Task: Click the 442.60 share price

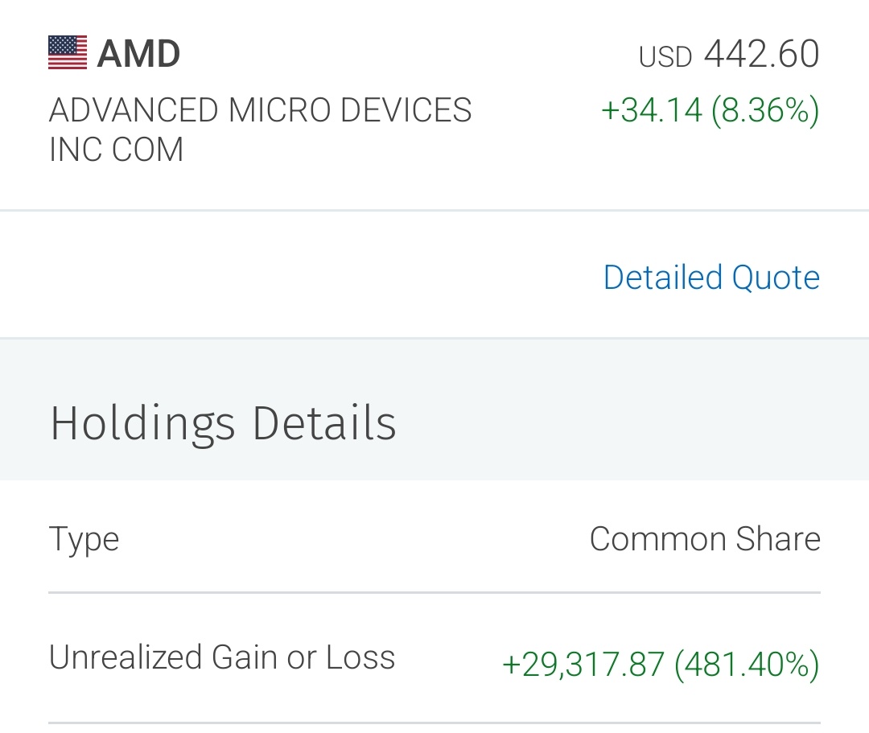Action: tap(761, 54)
